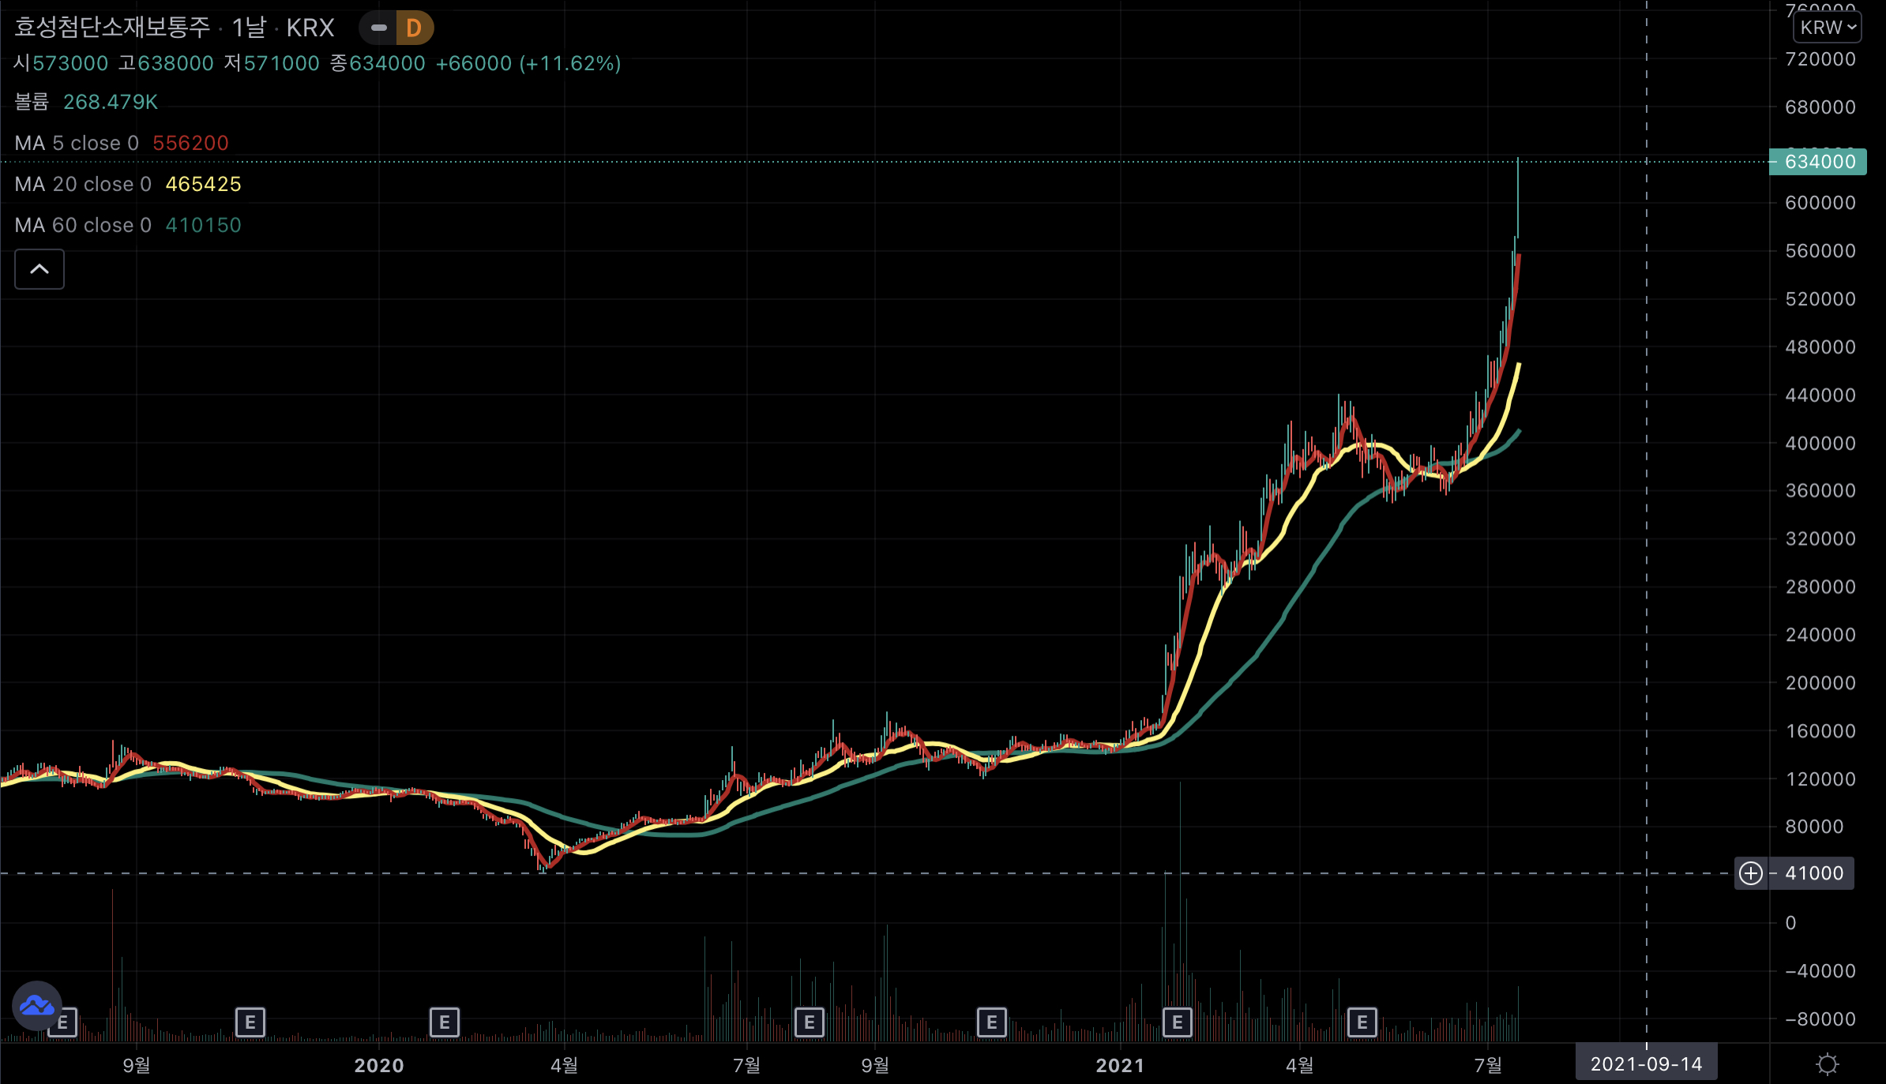Viewport: 1886px width, 1084px height.
Task: Click the blue cloud icon at bottom-left
Action: click(36, 1005)
